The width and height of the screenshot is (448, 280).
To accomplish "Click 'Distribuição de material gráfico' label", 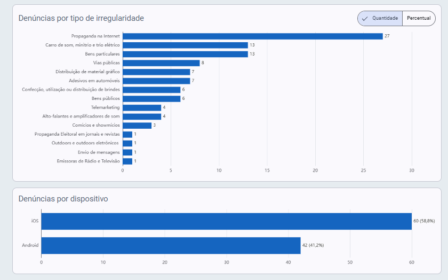I will tap(87, 72).
